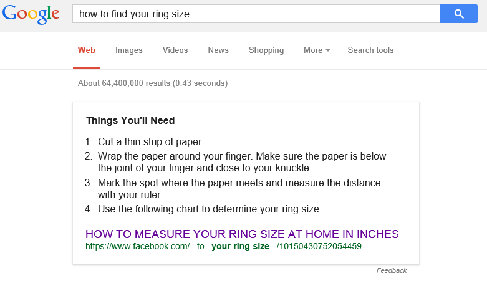Send Feedback on the featured snippet

click(x=392, y=270)
